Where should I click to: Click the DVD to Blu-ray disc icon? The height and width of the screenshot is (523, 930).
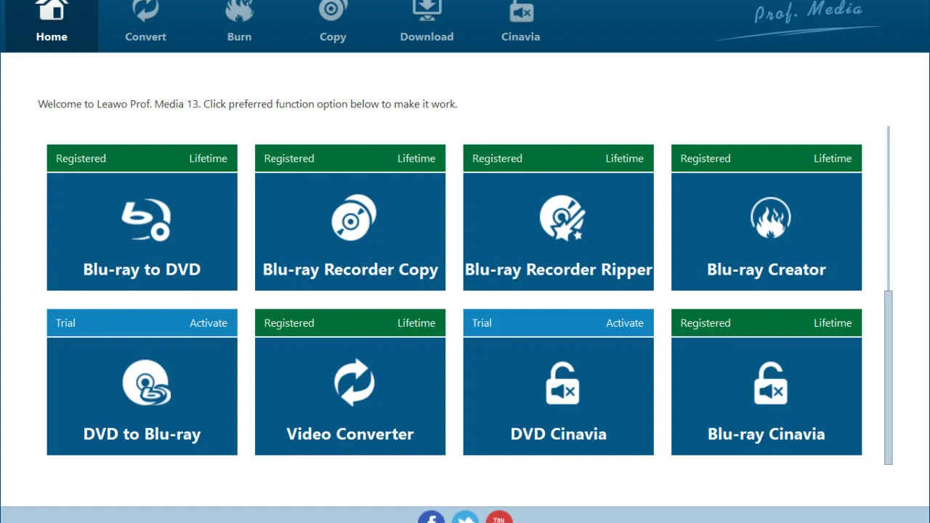pos(146,383)
